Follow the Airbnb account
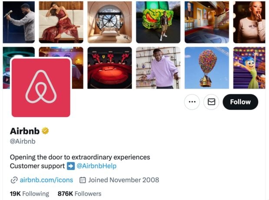 240,102
